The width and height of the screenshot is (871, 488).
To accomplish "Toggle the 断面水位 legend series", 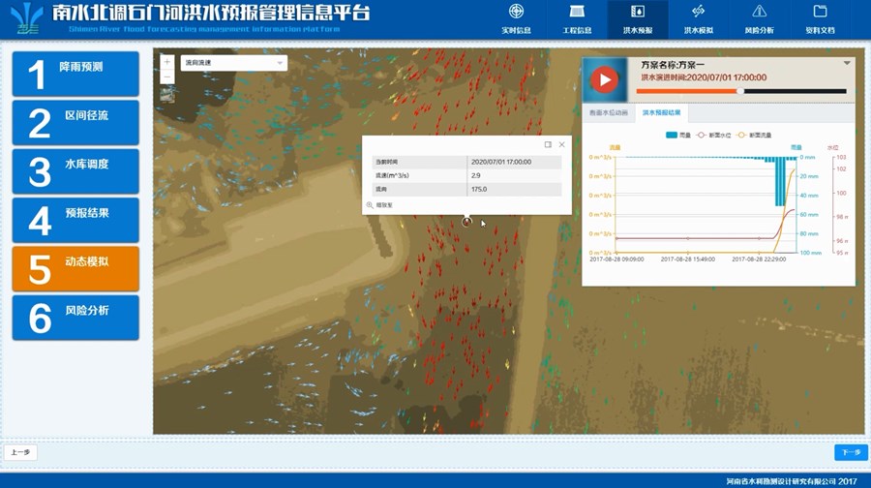I will [715, 135].
